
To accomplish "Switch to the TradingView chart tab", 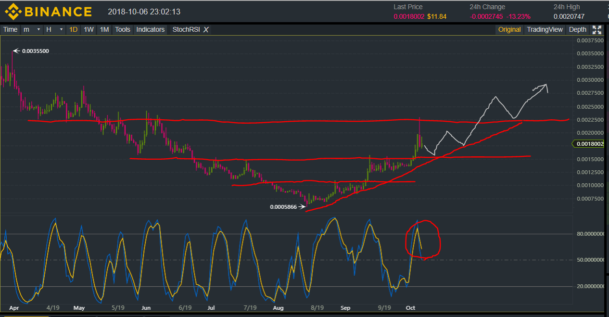I will [545, 29].
